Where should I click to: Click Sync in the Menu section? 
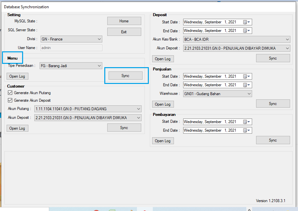pos(125,76)
